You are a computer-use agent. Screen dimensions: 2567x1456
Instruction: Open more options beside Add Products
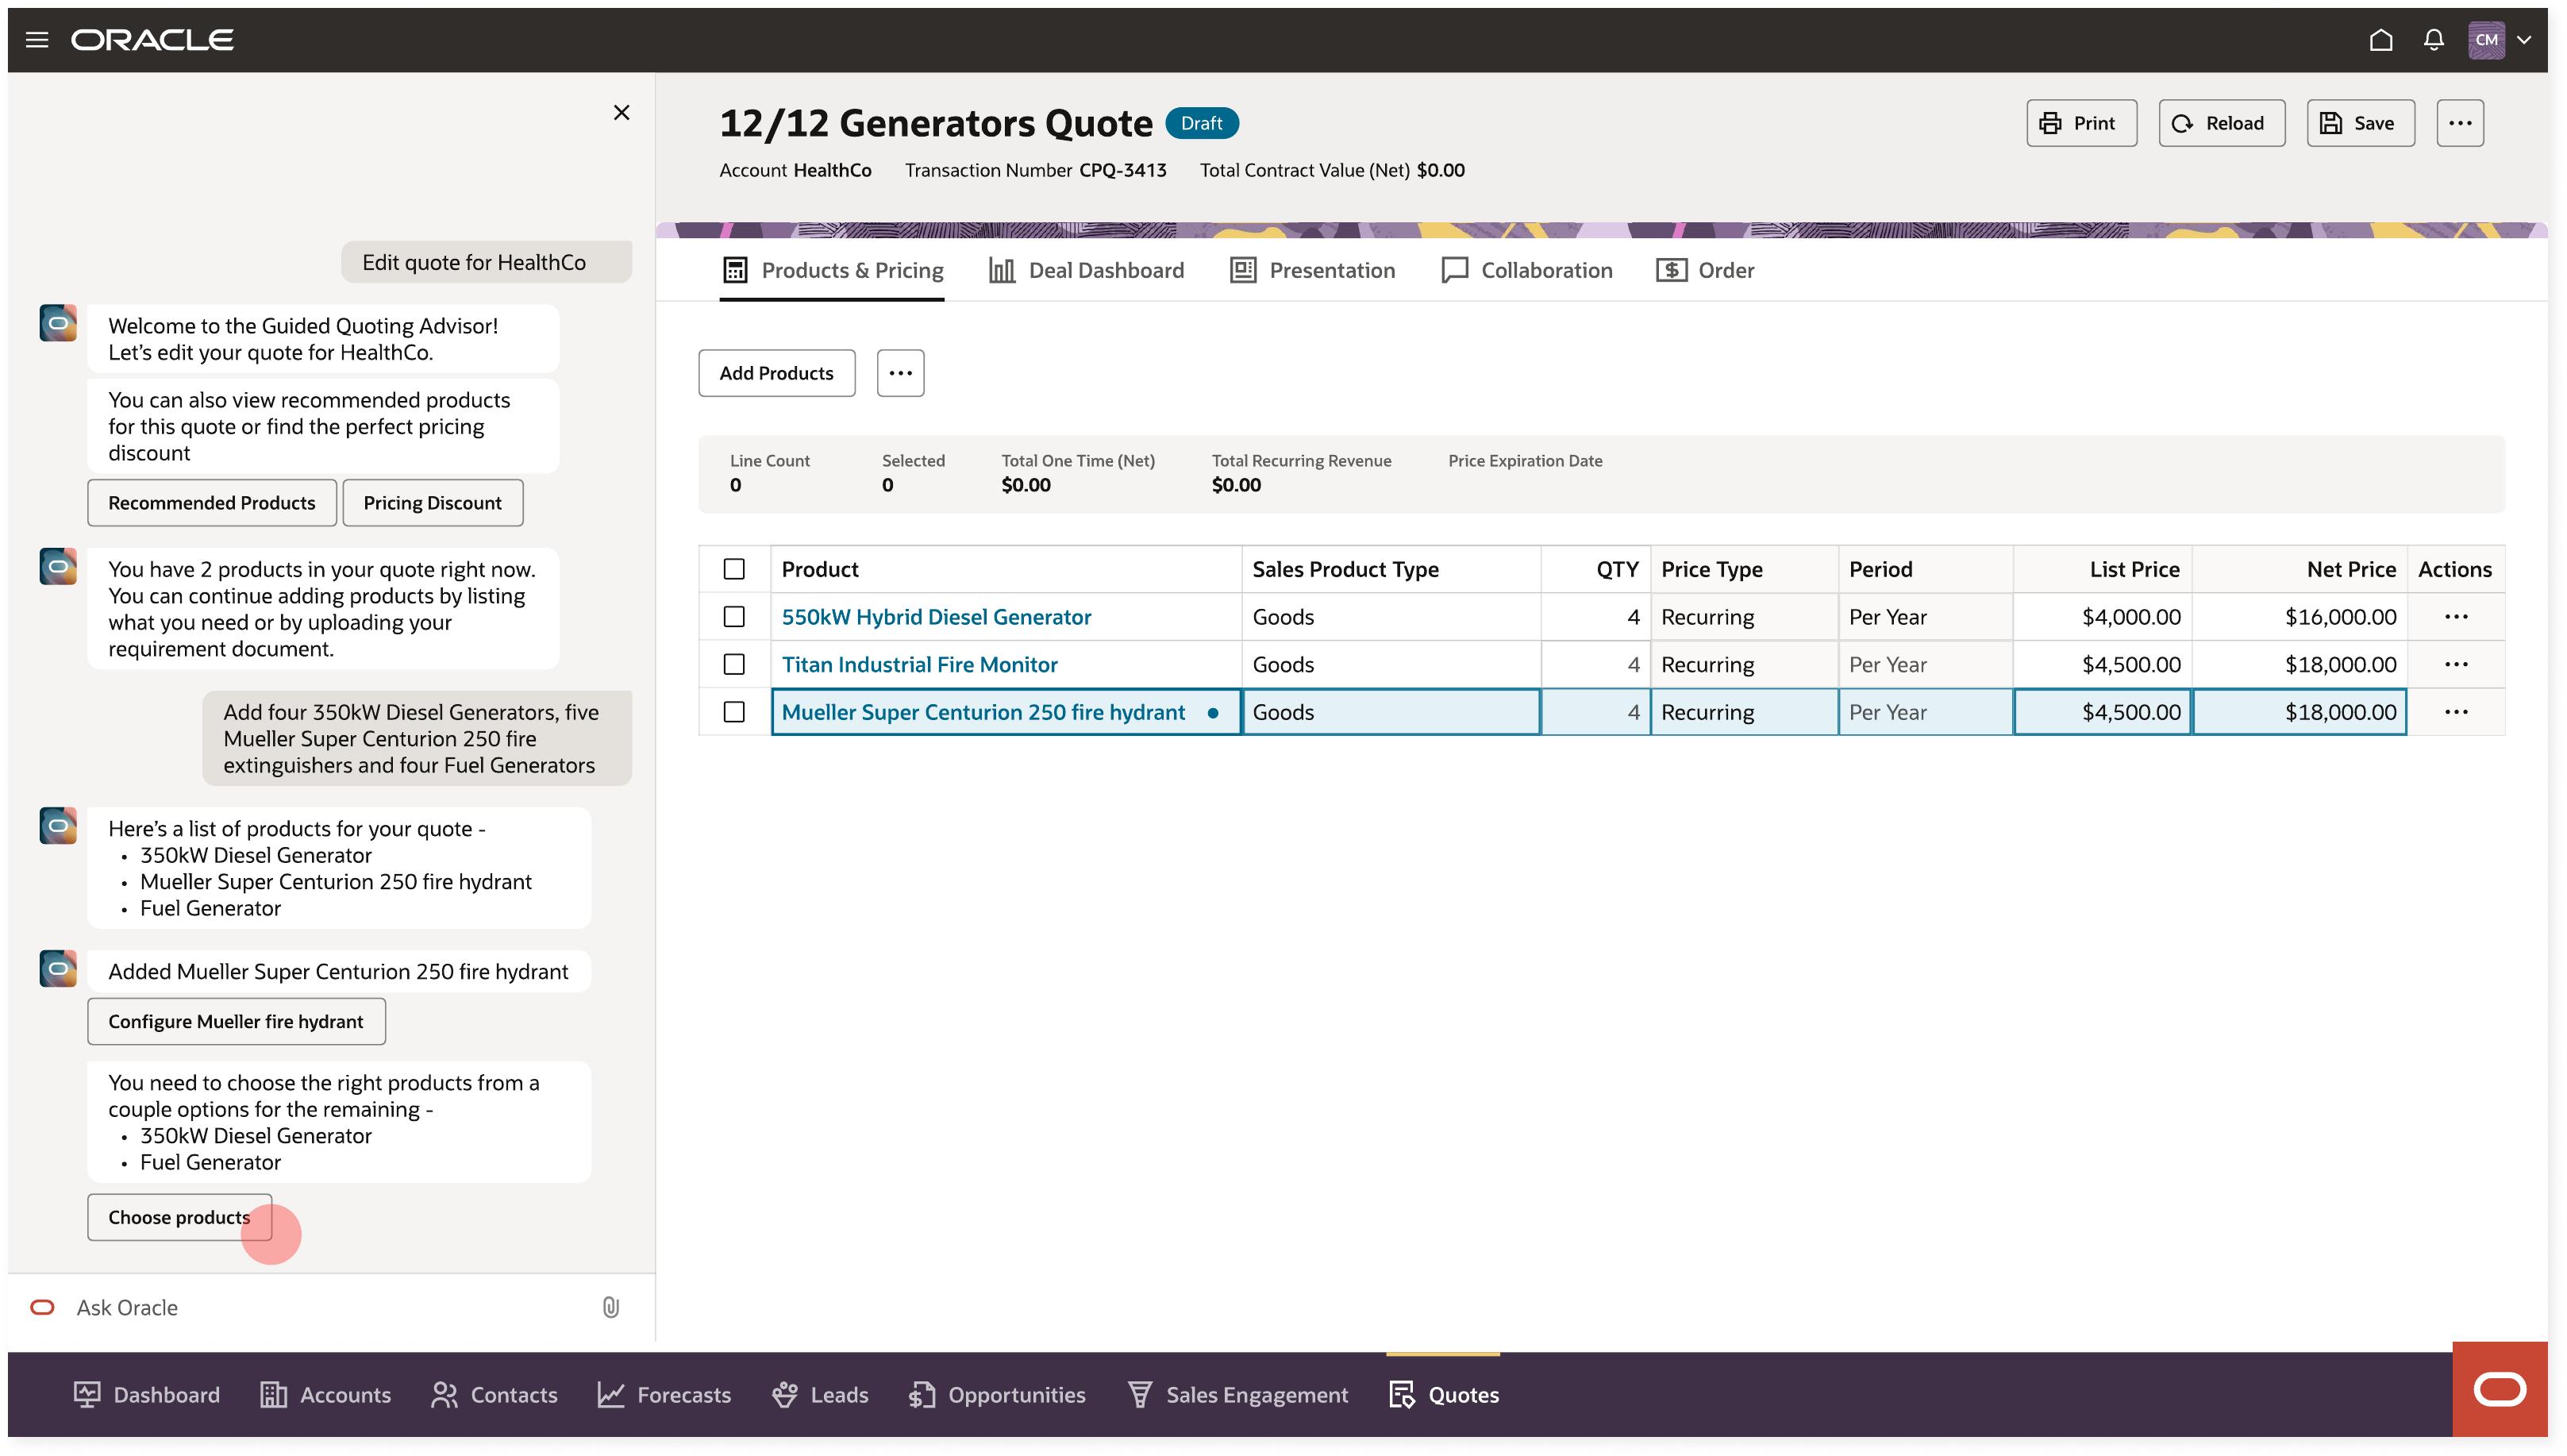(899, 373)
